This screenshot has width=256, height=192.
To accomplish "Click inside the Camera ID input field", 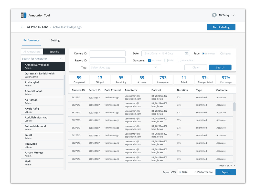I will (108, 53).
